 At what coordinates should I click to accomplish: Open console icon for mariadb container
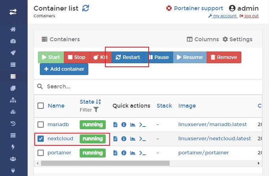coord(142,125)
